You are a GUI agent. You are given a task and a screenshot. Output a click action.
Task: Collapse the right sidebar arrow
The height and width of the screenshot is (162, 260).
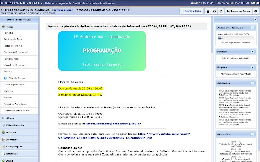255,20
